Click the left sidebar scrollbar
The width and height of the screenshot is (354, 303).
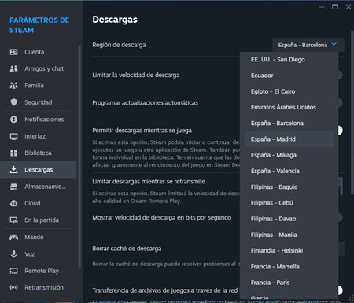pyautogui.click(x=79, y=156)
